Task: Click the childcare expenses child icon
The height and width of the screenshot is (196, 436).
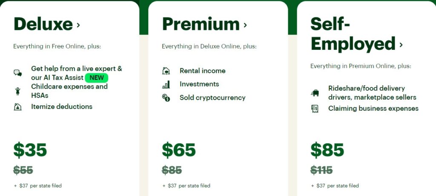Action: (17, 91)
